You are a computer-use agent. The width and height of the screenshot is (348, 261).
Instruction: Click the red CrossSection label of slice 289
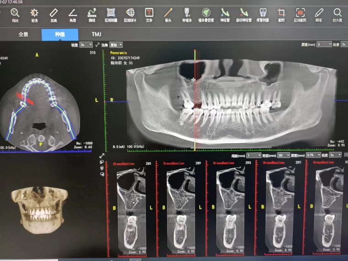tap(174, 164)
